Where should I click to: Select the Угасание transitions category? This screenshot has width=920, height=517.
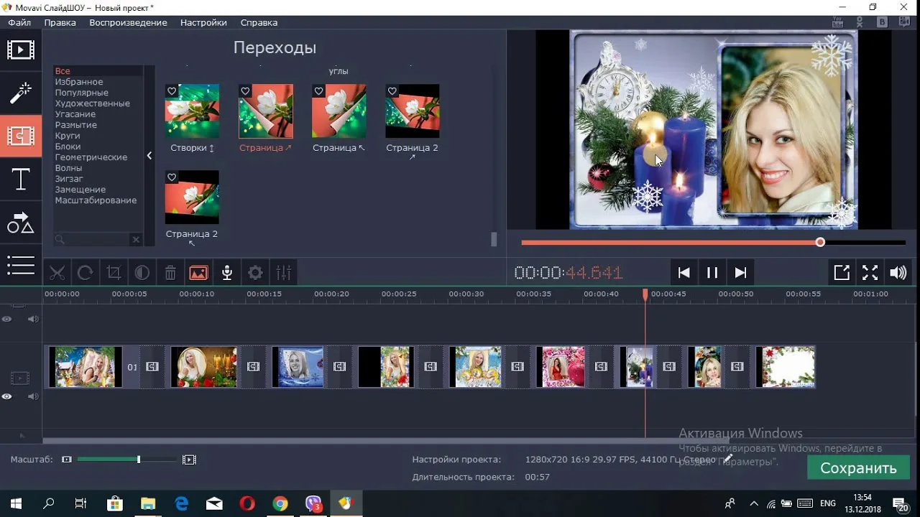click(x=75, y=114)
